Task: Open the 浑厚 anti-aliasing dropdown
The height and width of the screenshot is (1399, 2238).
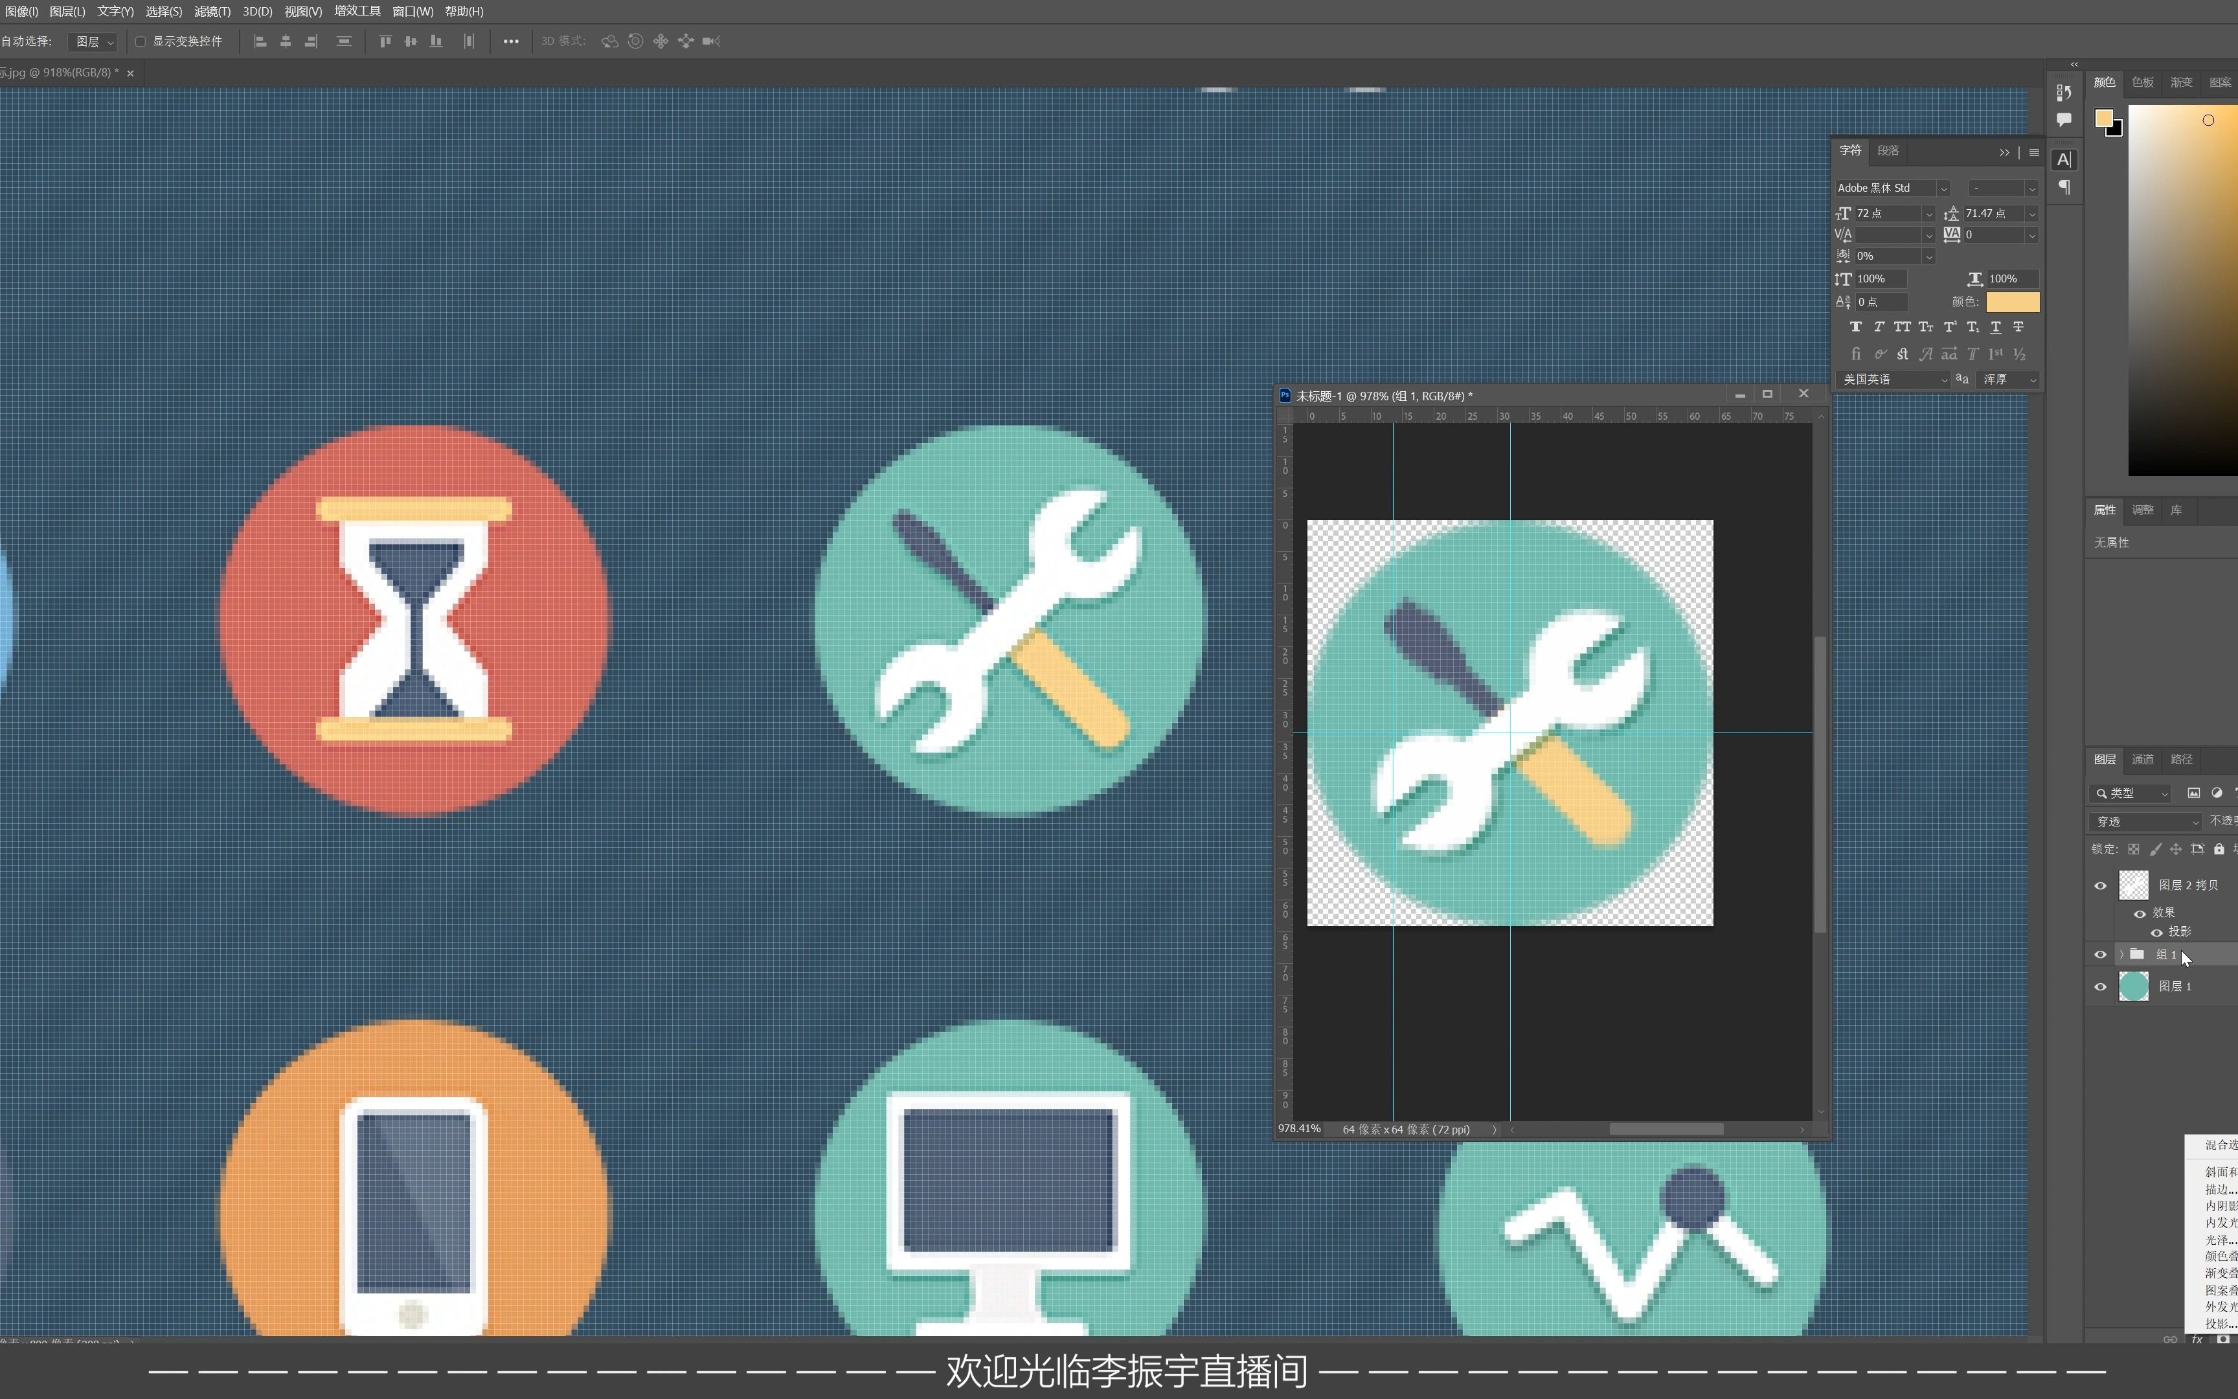Action: 2009,380
